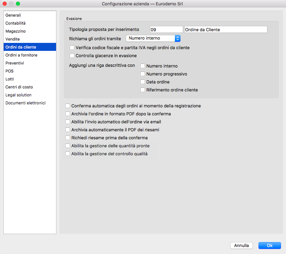This screenshot has width=286, height=254.
Task: Select Contabilità in the sidebar
Action: (x=16, y=23)
